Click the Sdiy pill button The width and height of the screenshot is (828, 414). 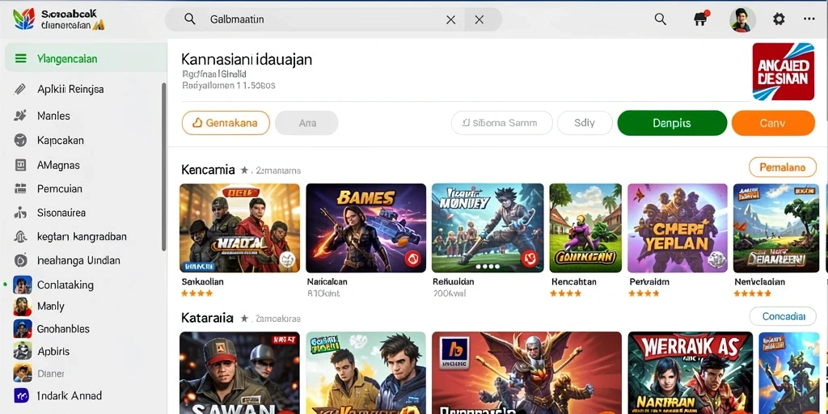click(585, 123)
